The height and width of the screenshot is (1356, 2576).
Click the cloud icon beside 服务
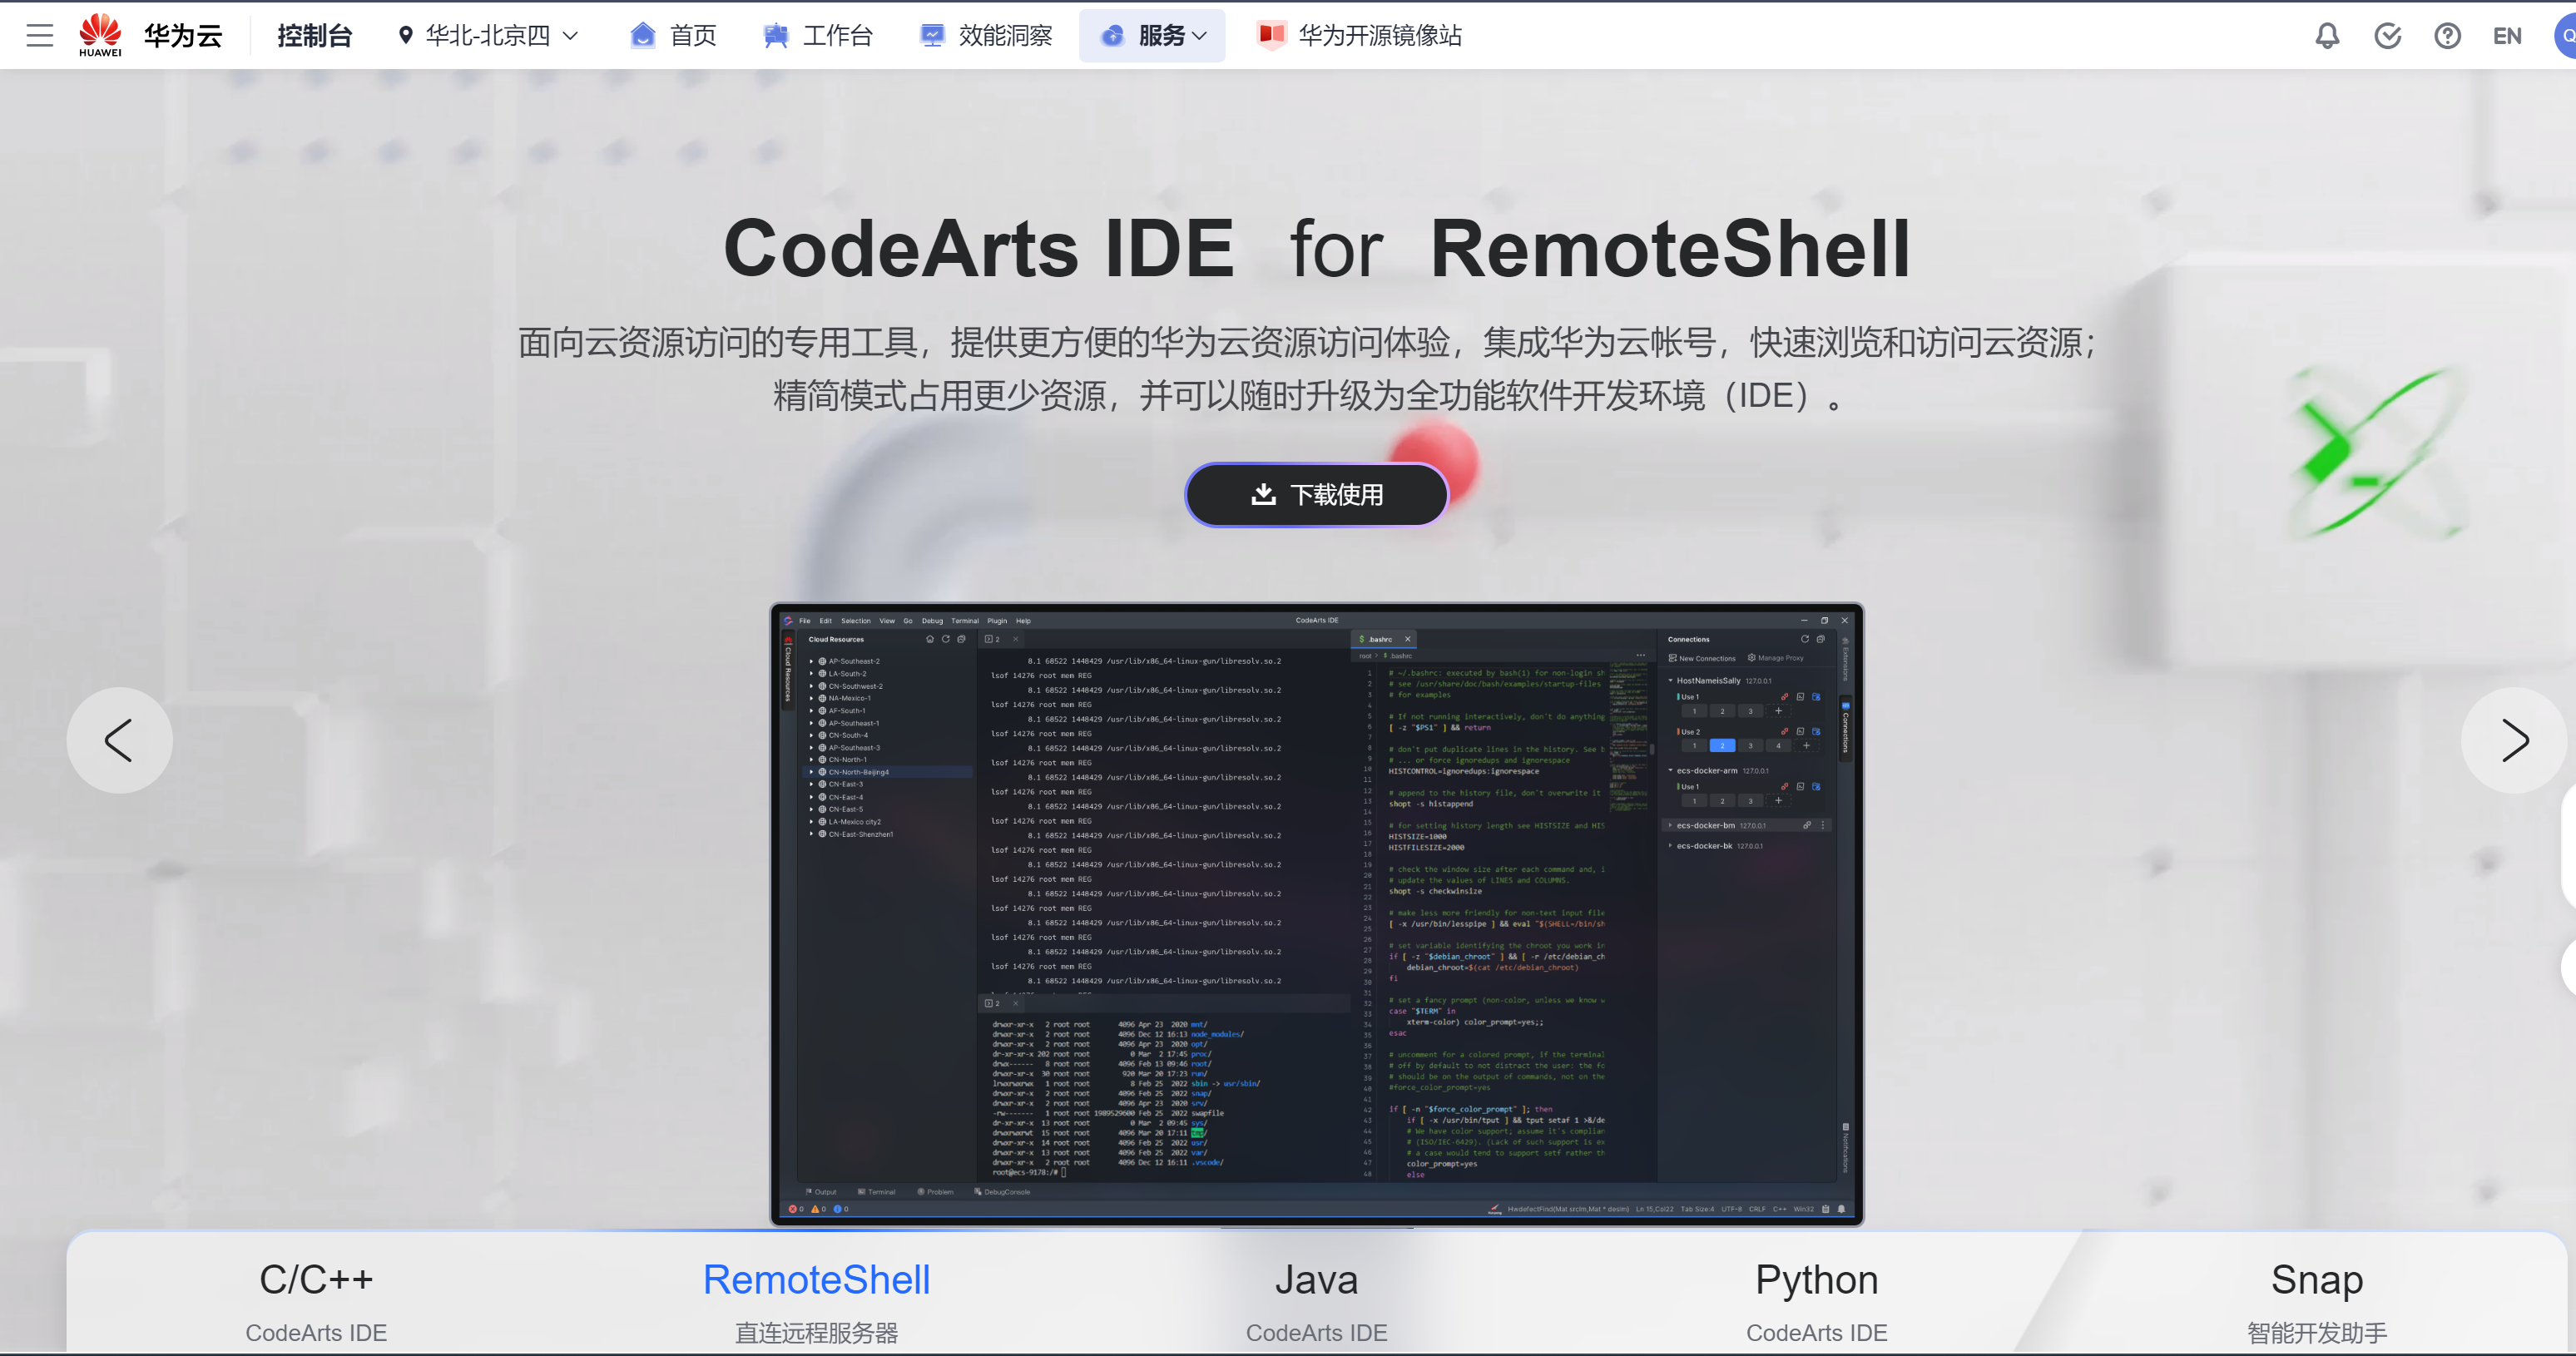click(x=1112, y=36)
